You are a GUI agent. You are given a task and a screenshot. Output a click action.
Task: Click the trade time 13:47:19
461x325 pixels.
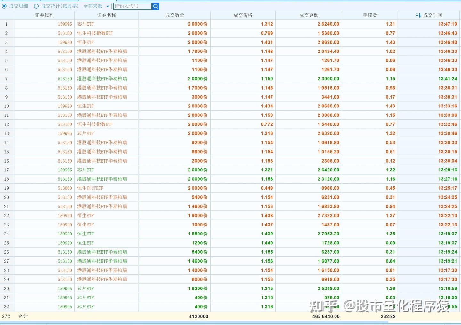click(448, 24)
